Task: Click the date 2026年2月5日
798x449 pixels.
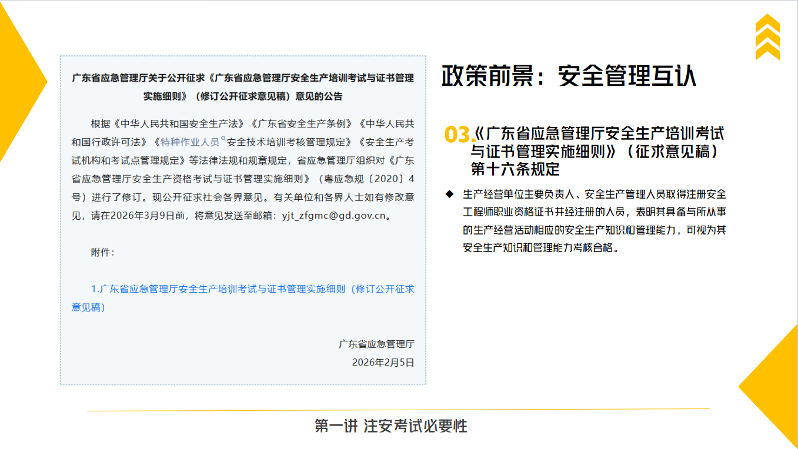Action: click(383, 363)
